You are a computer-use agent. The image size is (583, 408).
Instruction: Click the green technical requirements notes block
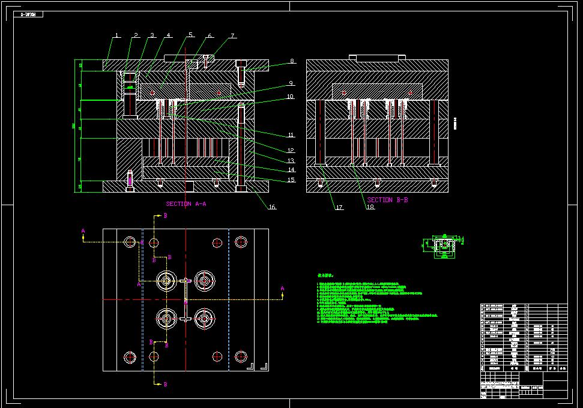pyautogui.click(x=377, y=298)
